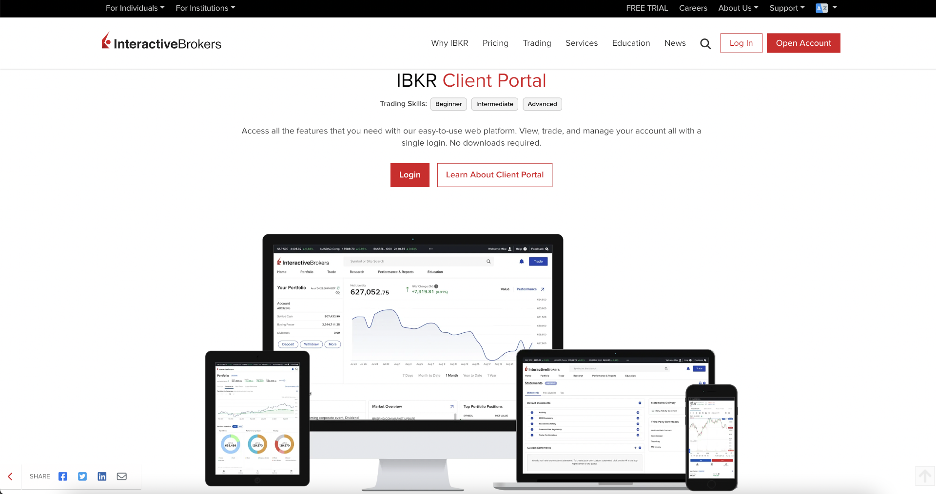Collapse share bar with left chevron
This screenshot has height=494, width=936.
click(10, 476)
